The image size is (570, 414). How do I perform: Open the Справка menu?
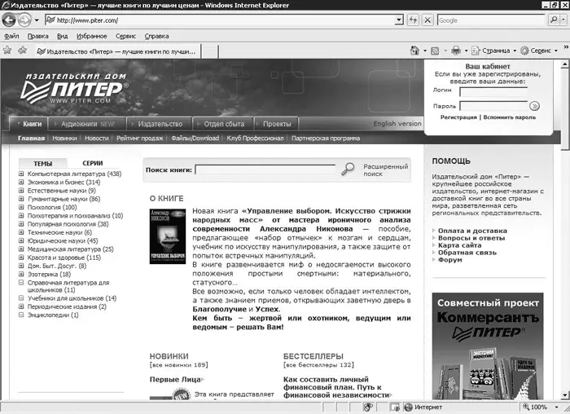(x=156, y=36)
